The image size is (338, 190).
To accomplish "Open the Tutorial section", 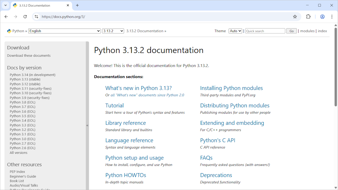I will (x=114, y=106).
